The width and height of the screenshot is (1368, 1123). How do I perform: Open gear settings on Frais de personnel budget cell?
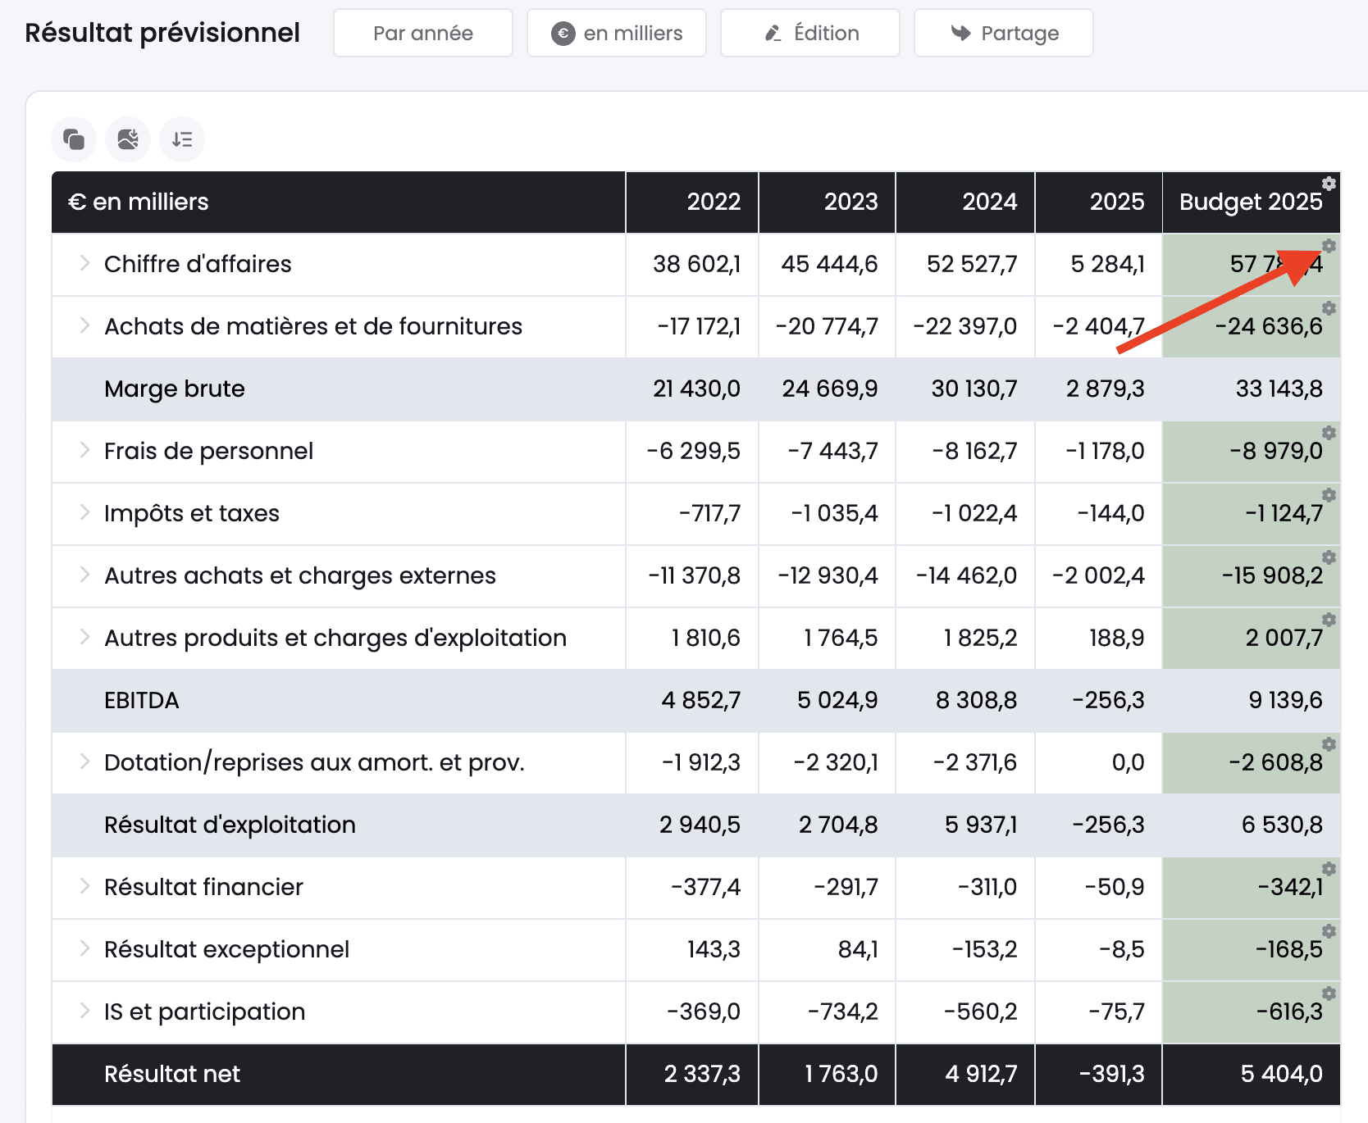coord(1329,433)
